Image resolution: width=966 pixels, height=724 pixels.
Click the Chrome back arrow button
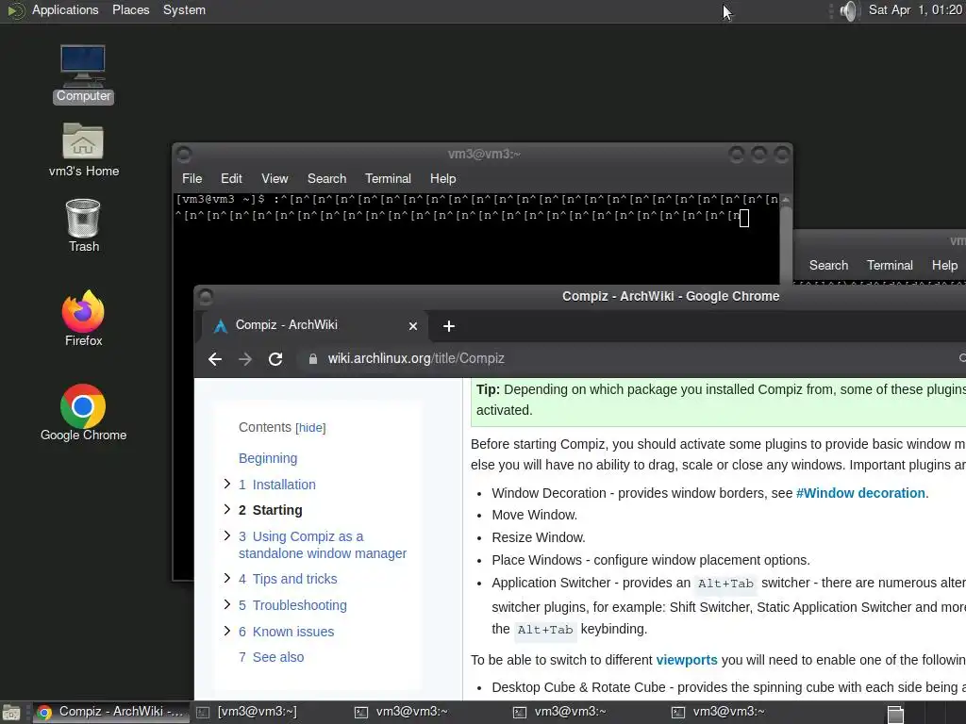[215, 359]
